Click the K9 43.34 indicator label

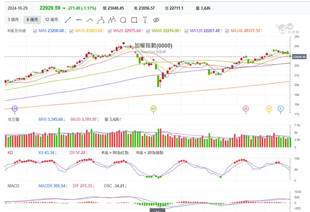tap(48, 152)
